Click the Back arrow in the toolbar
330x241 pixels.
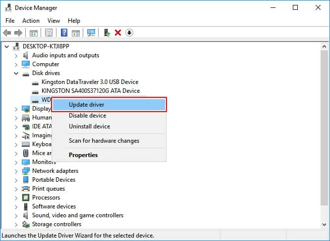[x=7, y=33]
